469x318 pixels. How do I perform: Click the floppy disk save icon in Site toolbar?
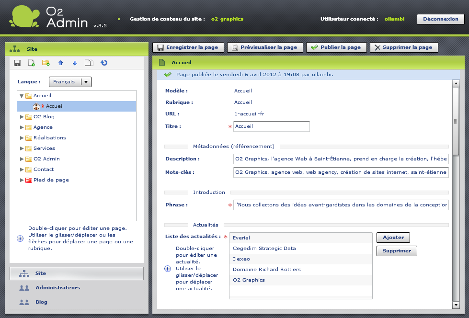pos(17,63)
